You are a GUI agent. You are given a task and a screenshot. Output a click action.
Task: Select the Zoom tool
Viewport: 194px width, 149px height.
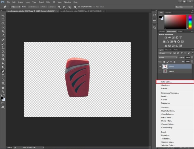pyautogui.click(x=3, y=92)
